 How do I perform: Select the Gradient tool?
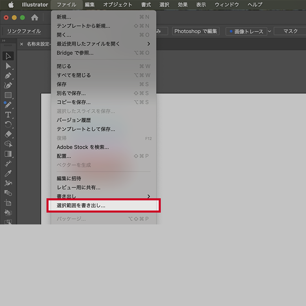(x=8, y=154)
